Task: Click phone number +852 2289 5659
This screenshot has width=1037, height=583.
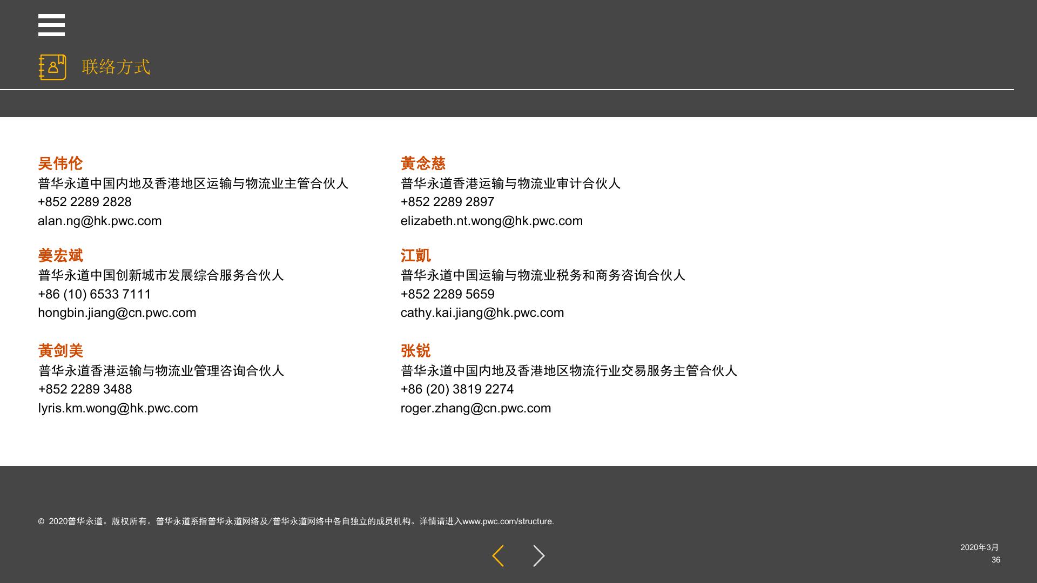Action: pos(447,294)
